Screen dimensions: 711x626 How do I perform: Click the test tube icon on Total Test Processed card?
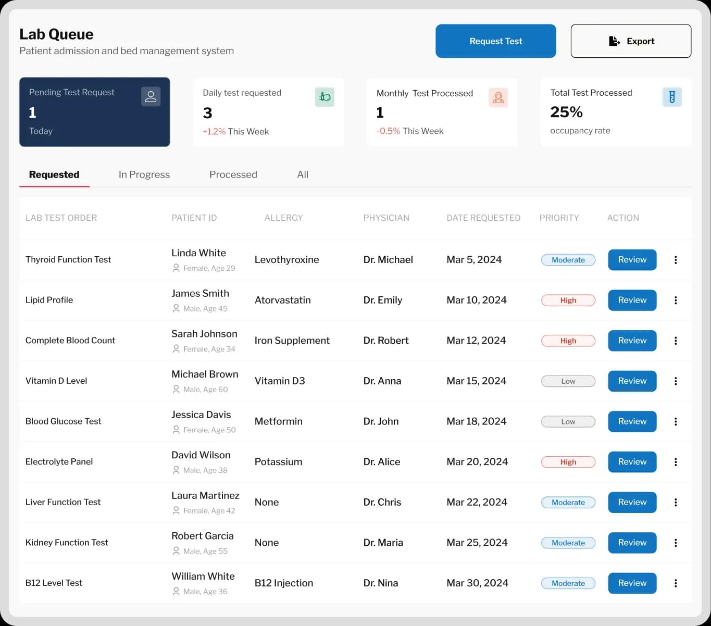(672, 97)
